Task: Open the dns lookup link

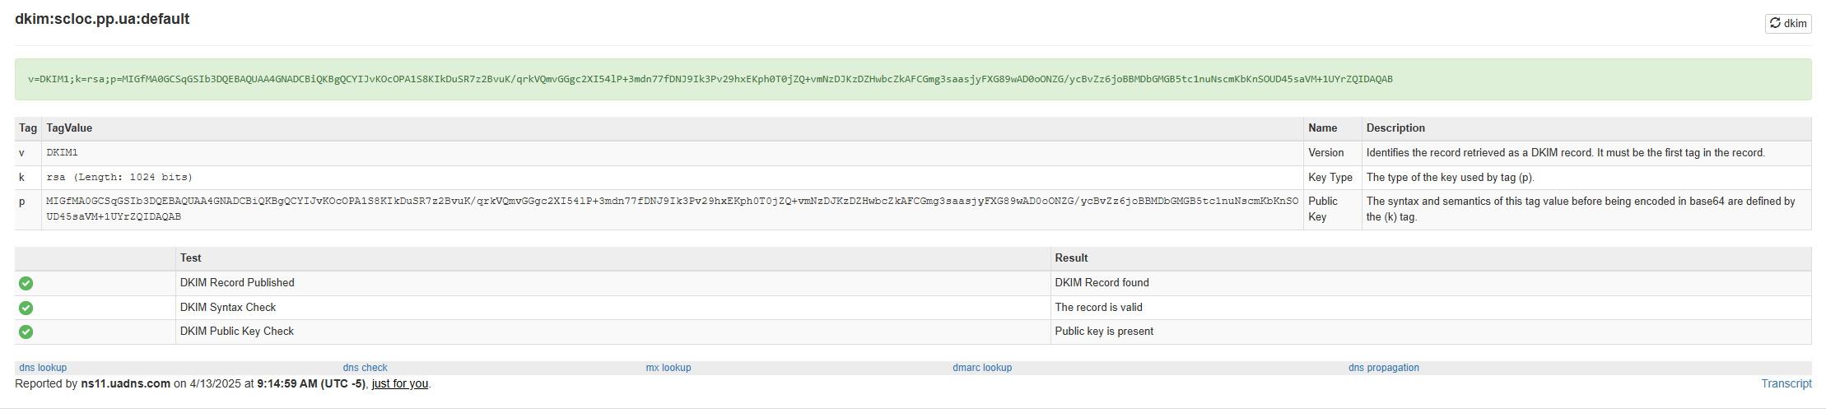Action: (x=43, y=368)
